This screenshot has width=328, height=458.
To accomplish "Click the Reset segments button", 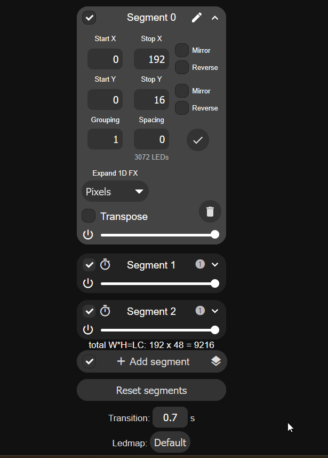I will pyautogui.click(x=151, y=390).
